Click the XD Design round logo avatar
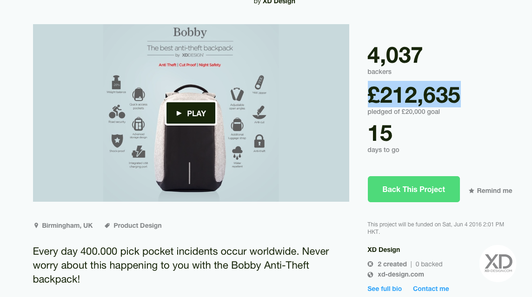 498,264
